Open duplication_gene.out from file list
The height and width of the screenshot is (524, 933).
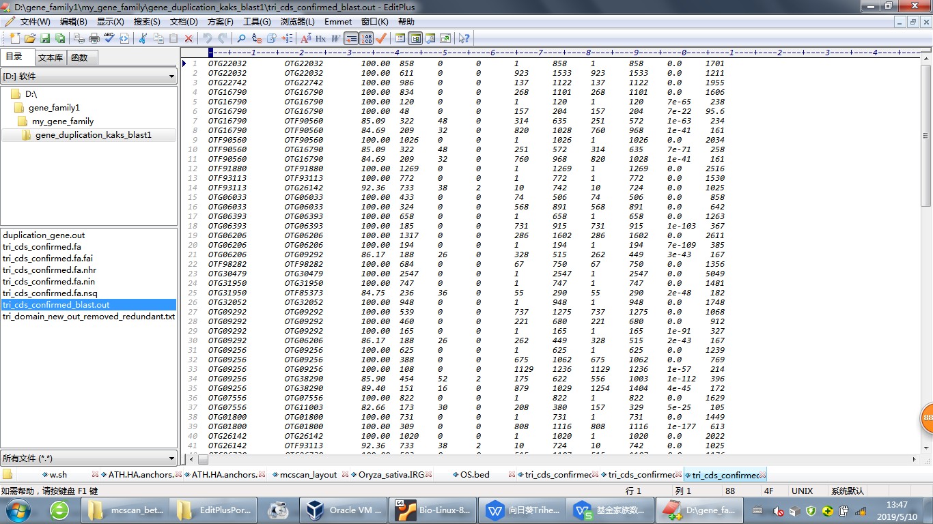click(x=44, y=235)
